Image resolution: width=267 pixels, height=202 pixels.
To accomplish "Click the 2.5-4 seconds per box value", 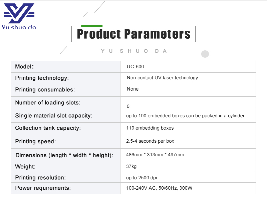I will pyautogui.click(x=150, y=141).
